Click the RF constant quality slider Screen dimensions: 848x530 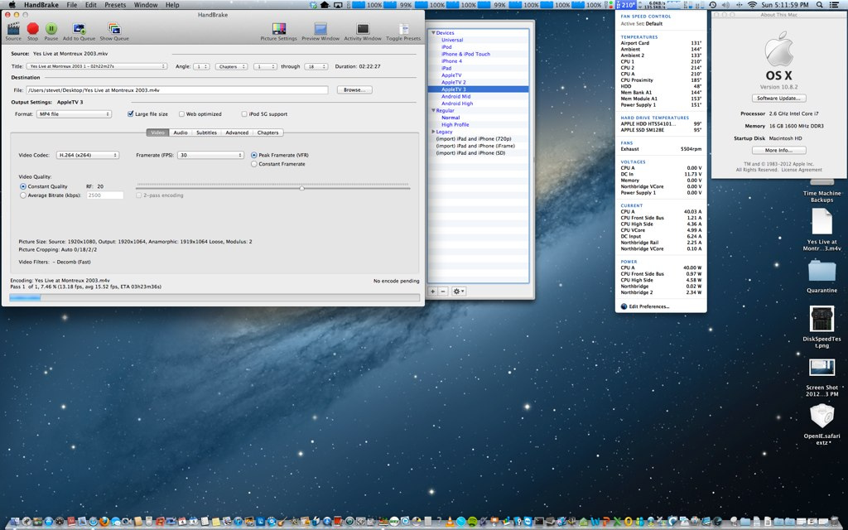point(273,188)
